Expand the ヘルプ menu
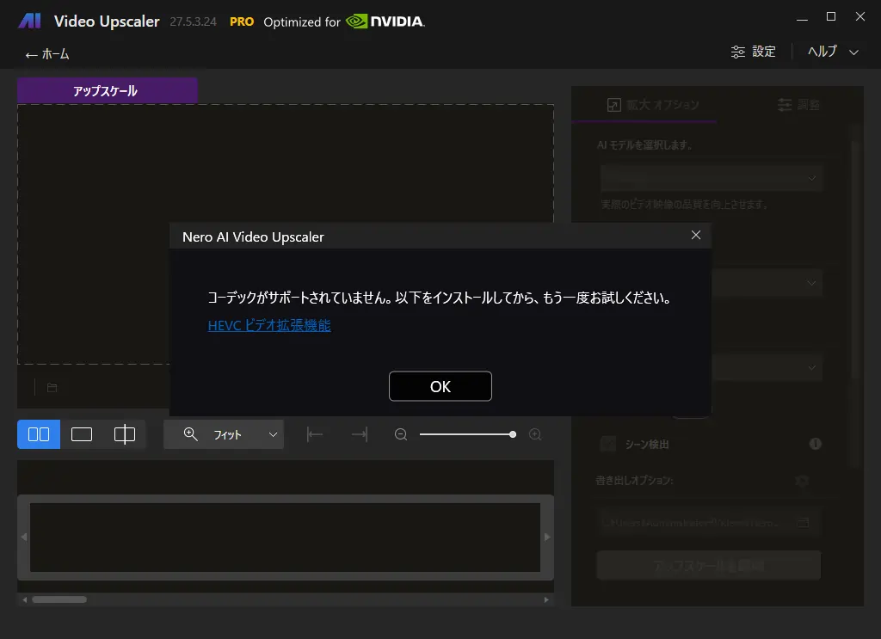The image size is (881, 639). point(833,52)
